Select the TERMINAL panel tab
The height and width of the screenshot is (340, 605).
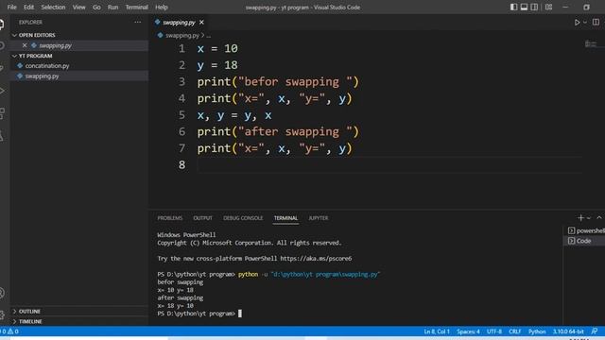285,218
